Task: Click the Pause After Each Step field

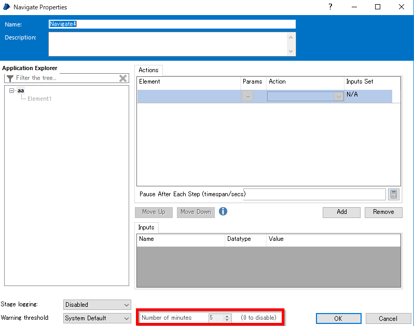Action: (x=314, y=194)
